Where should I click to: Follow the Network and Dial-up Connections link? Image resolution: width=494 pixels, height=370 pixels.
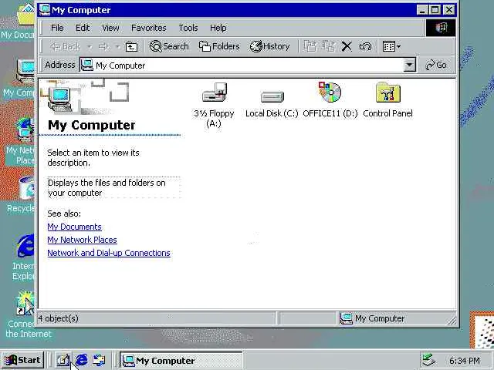pyautogui.click(x=109, y=253)
